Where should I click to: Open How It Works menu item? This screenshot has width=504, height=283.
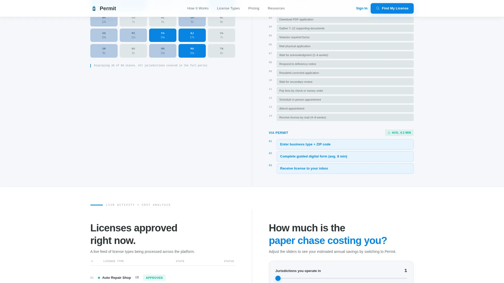198,8
